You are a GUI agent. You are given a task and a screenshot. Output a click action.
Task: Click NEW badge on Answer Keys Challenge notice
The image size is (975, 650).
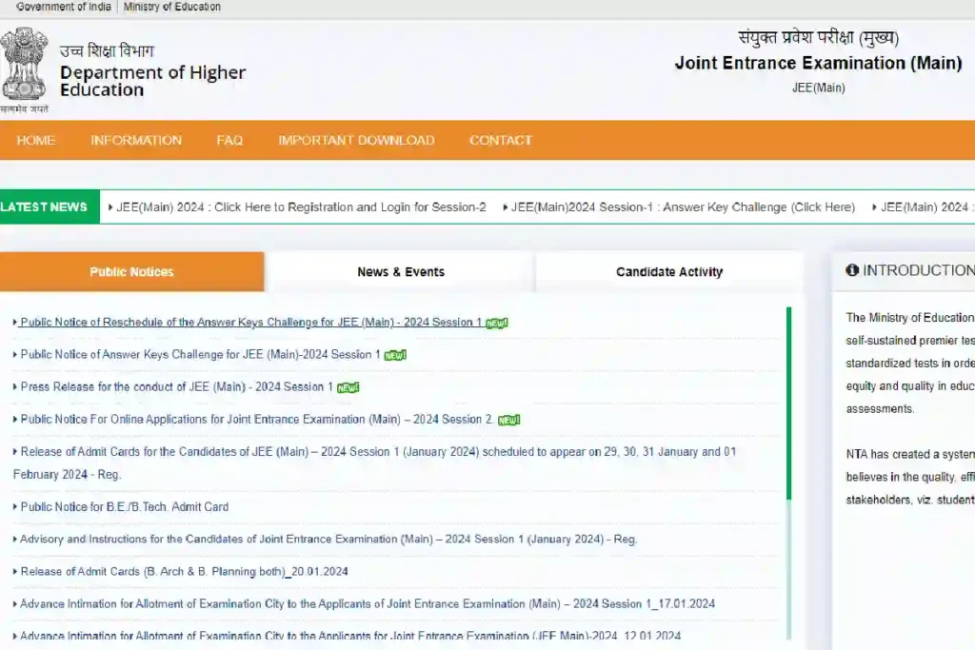coord(395,355)
